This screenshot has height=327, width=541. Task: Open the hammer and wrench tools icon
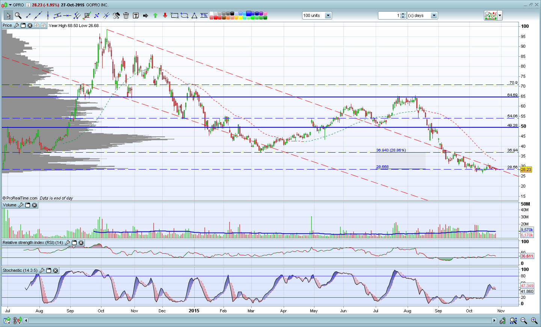coord(116,15)
